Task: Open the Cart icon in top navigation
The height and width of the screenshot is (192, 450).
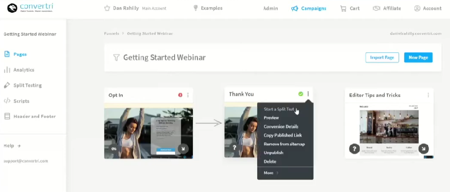Action: click(344, 8)
